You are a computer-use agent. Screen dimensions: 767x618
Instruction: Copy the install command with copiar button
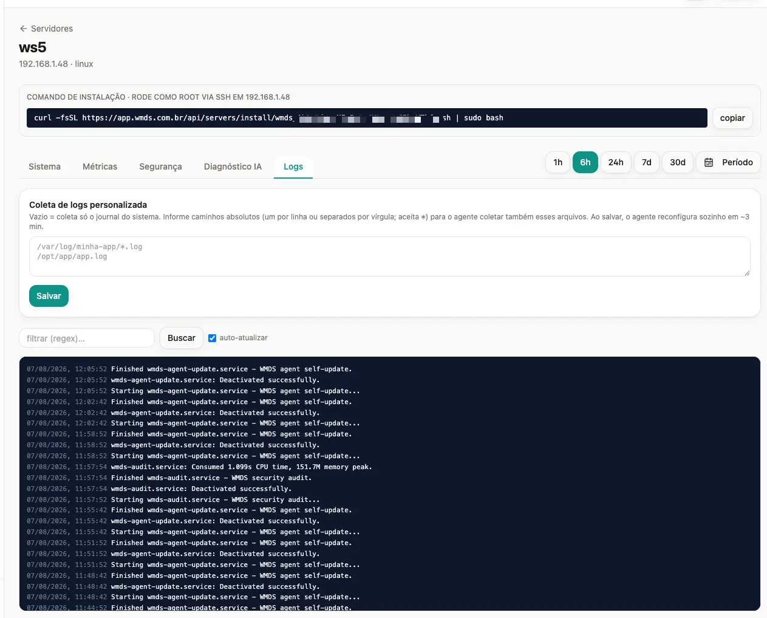point(732,118)
